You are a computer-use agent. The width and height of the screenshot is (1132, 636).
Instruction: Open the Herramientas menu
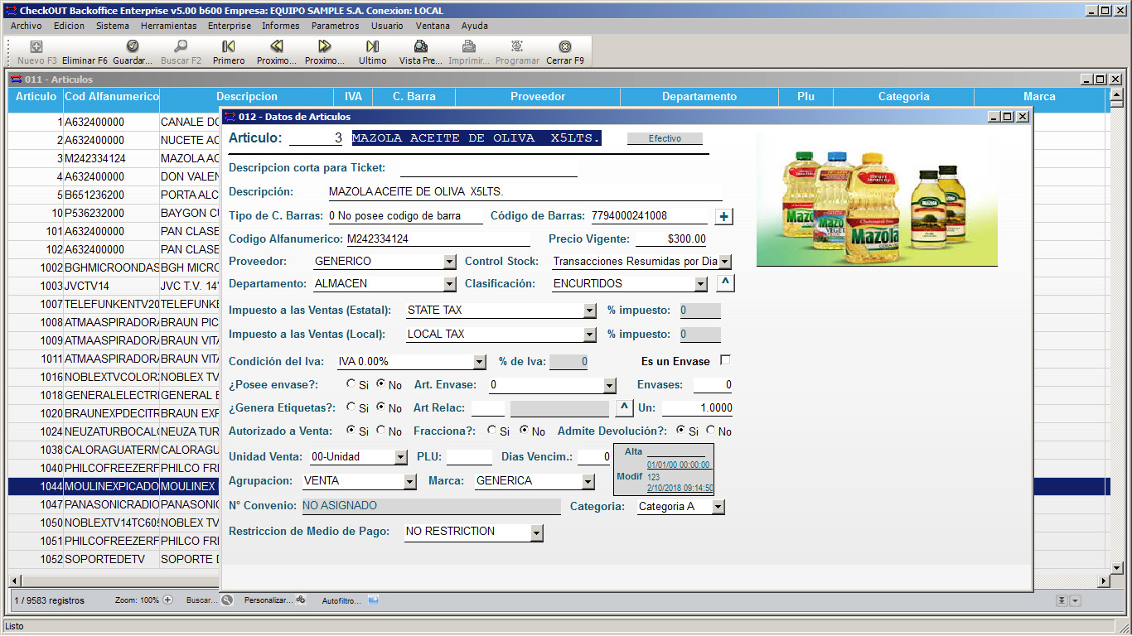(169, 26)
